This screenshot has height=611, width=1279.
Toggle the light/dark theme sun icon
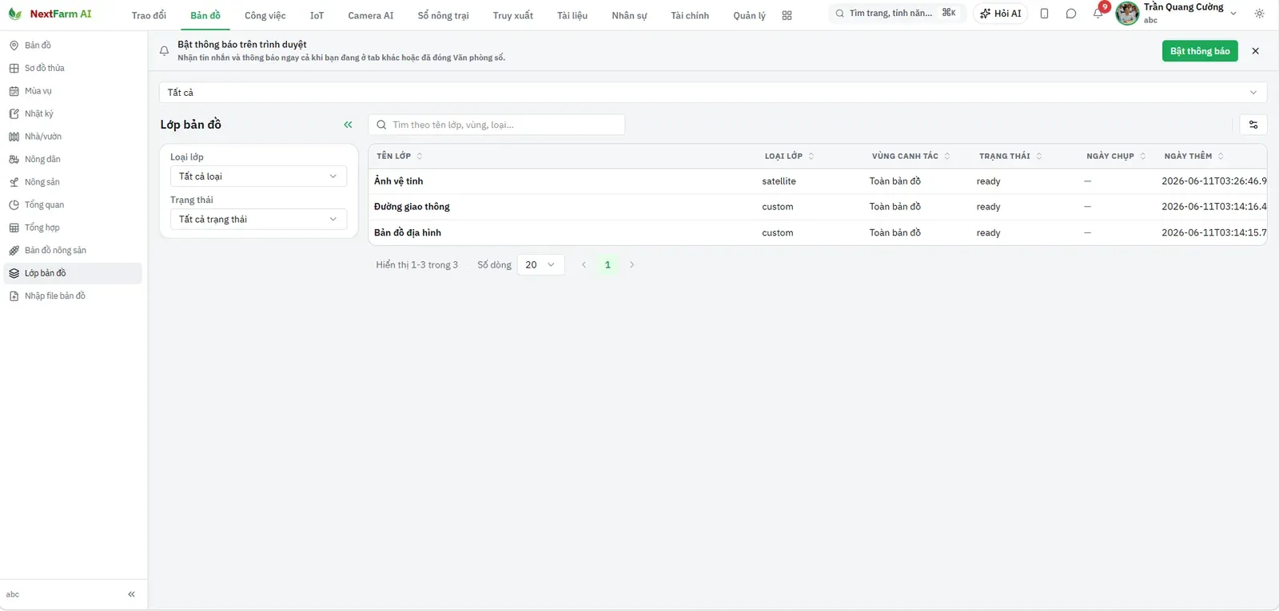pos(1259,14)
